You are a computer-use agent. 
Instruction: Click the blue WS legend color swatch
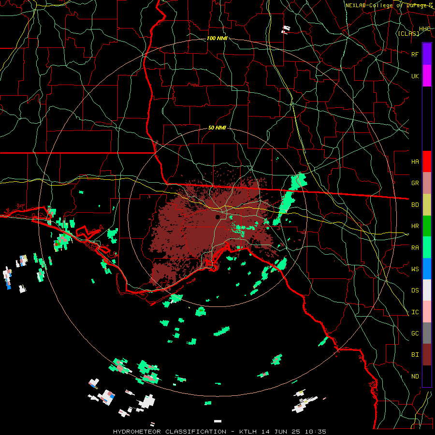coord(427,269)
